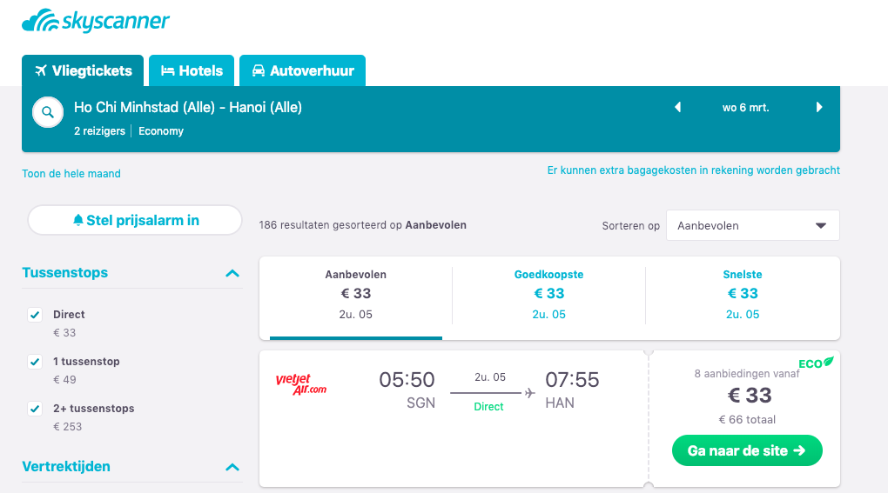The height and width of the screenshot is (493, 888).
Task: Go to previous day arrow
Action: click(x=678, y=108)
